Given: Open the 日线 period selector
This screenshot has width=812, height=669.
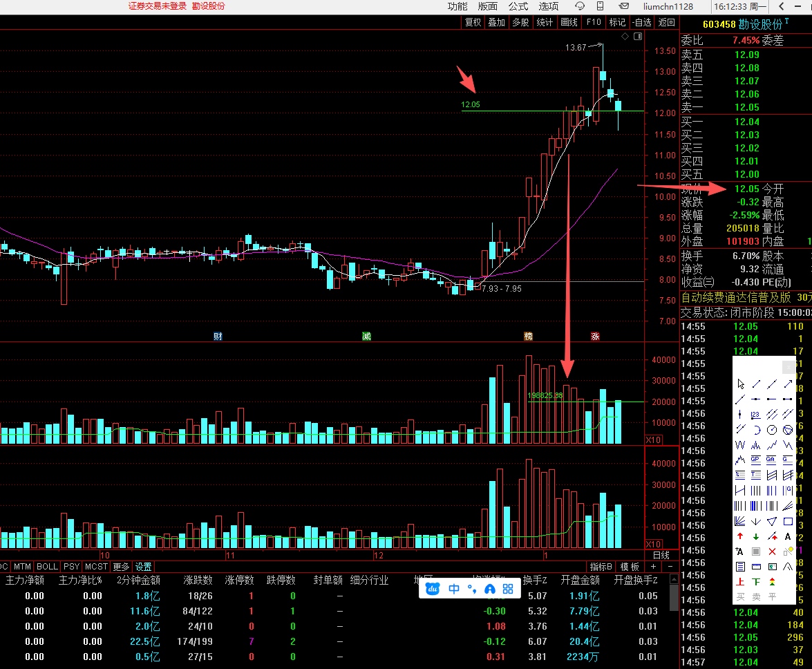Looking at the screenshot, I should point(661,555).
